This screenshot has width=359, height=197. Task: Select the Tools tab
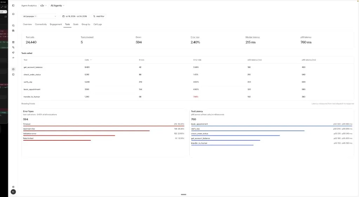click(x=67, y=24)
